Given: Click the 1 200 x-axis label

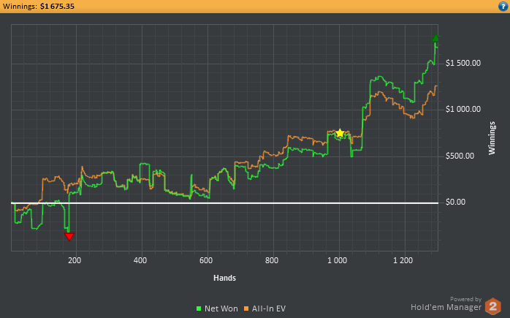Looking at the screenshot, I should [403, 260].
